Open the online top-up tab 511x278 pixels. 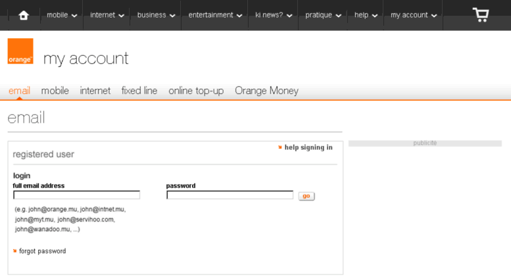pos(196,91)
